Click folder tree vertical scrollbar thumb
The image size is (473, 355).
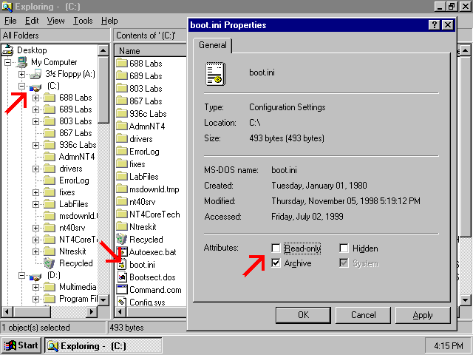[x=103, y=89]
